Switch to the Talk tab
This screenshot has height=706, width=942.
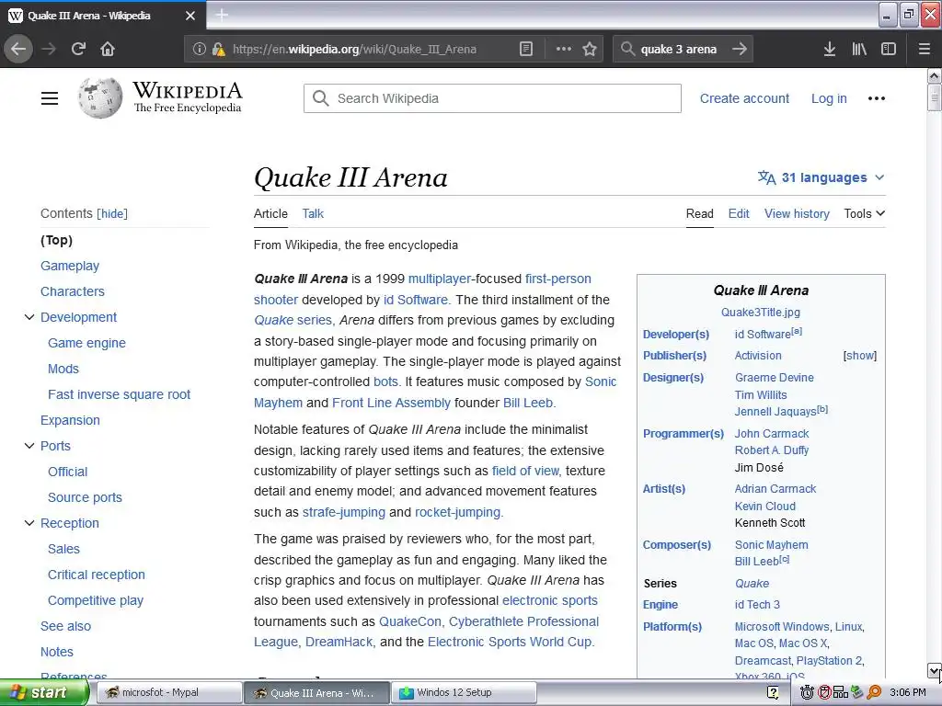313,213
